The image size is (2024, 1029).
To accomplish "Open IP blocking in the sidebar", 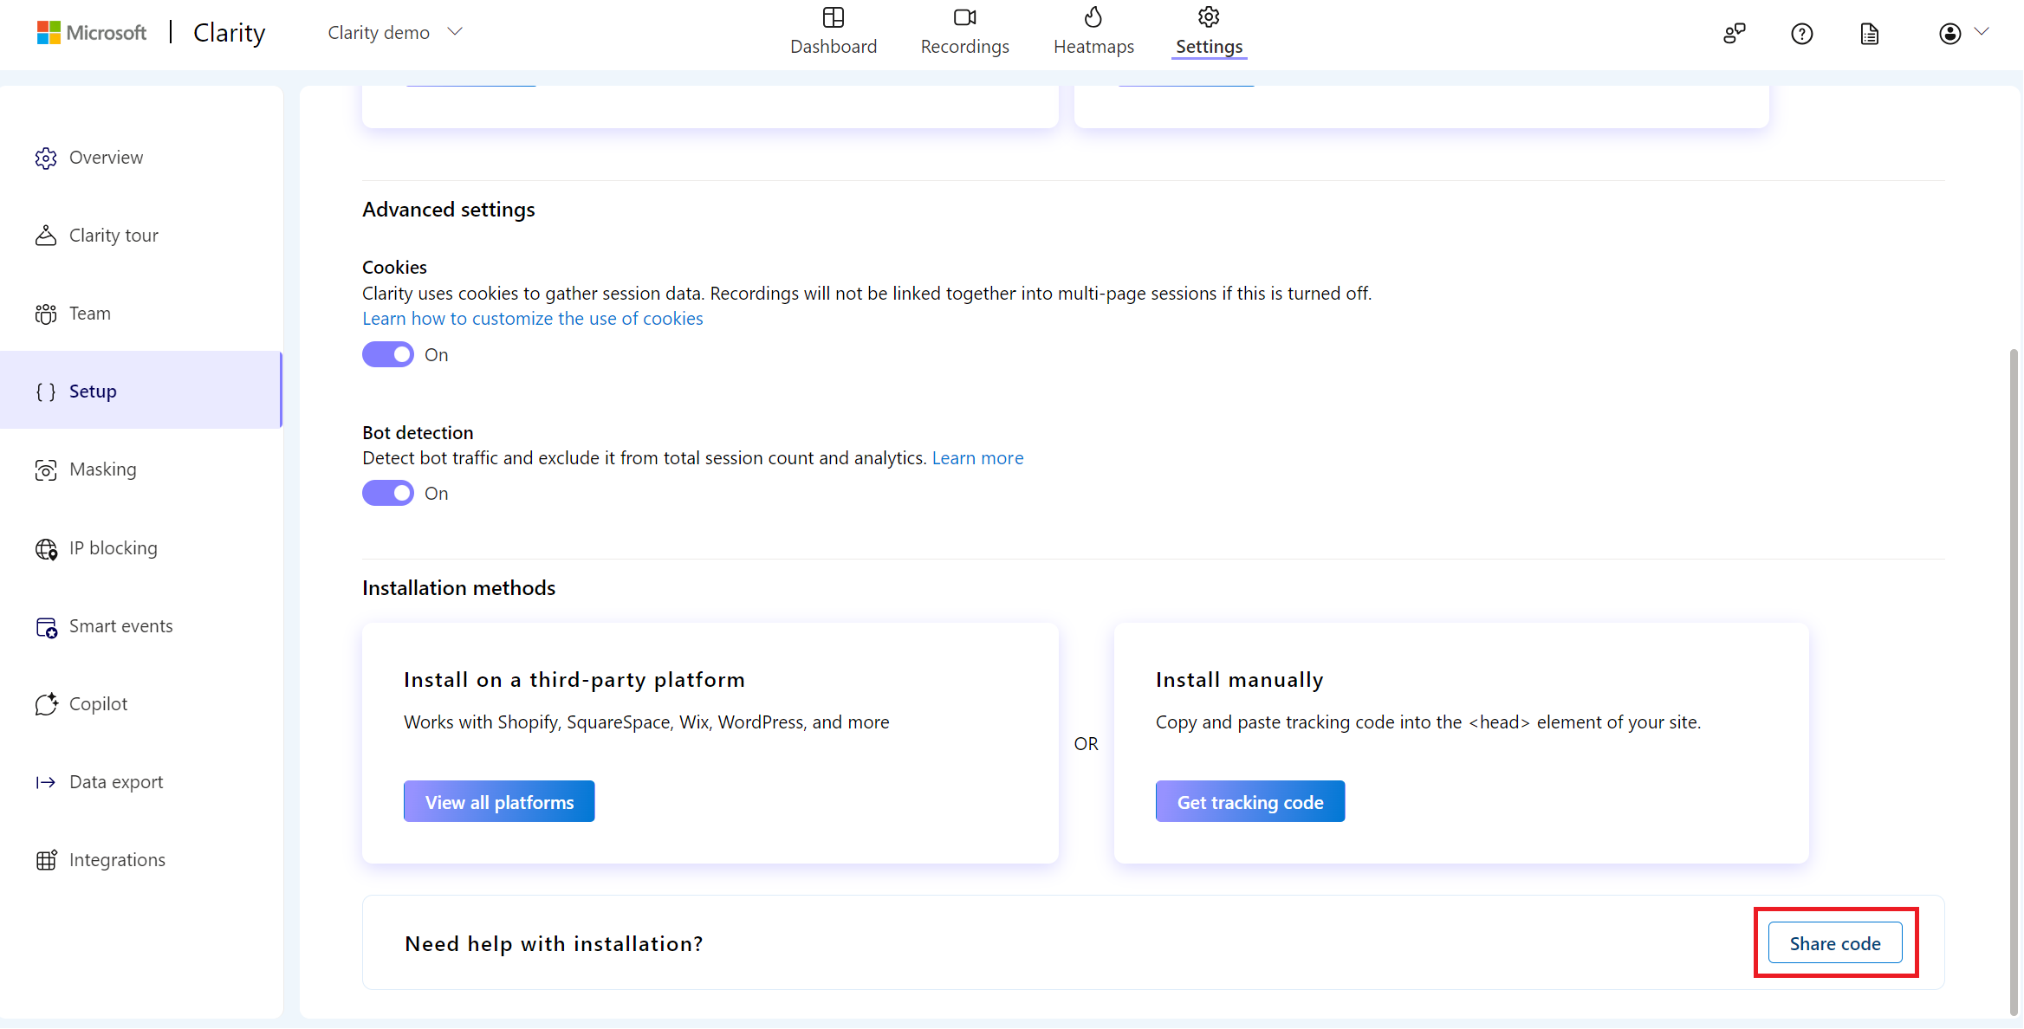I will [141, 548].
